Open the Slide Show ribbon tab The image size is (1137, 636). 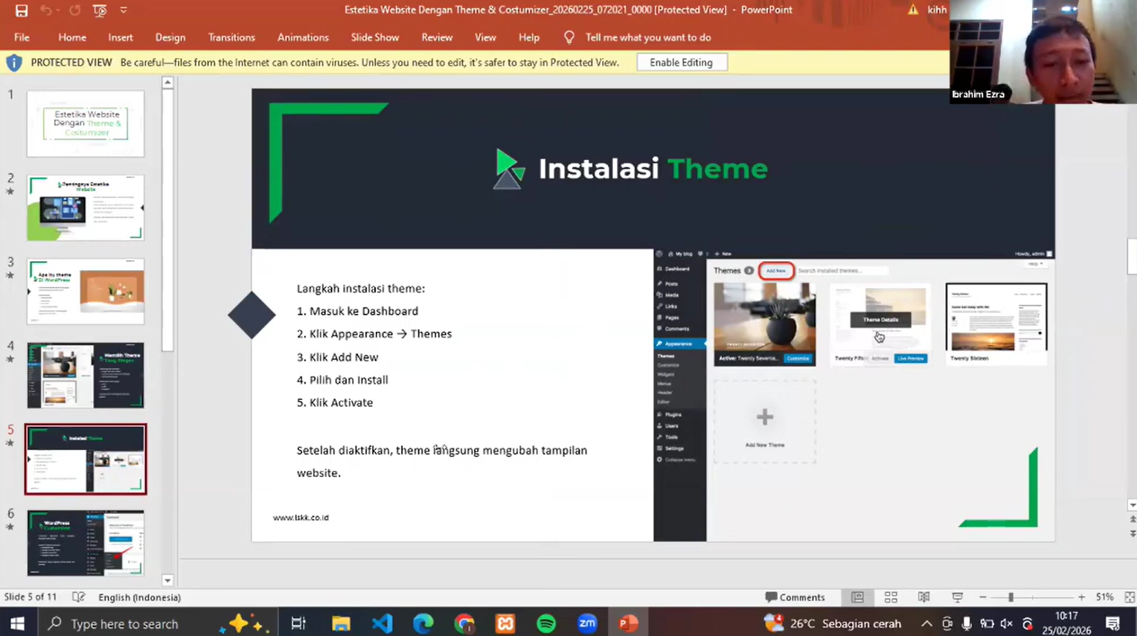click(x=374, y=37)
